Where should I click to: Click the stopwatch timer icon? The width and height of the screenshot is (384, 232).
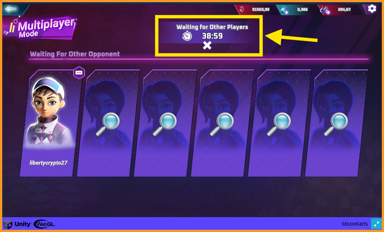[187, 36]
